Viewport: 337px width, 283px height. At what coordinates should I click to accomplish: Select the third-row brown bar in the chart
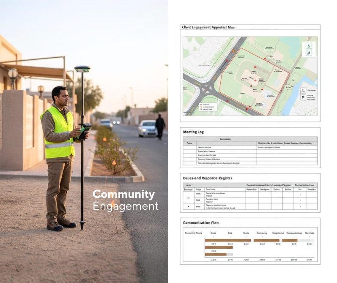click(x=216, y=255)
